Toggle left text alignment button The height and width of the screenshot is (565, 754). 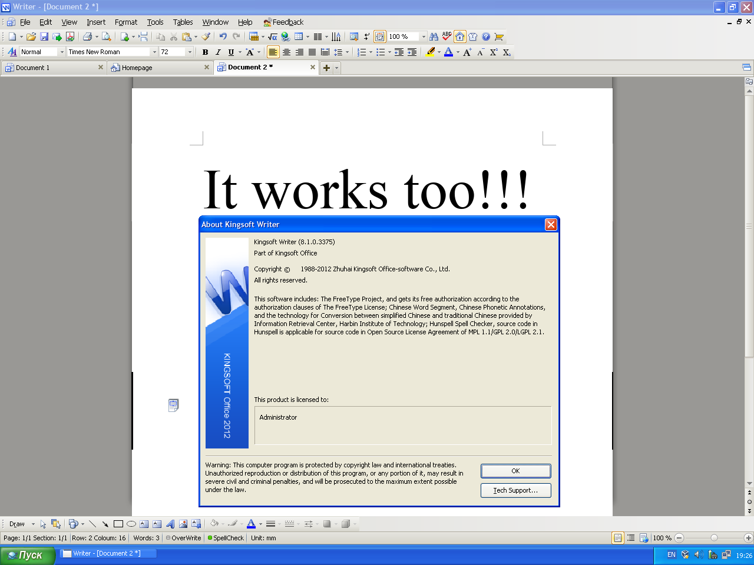(x=273, y=52)
